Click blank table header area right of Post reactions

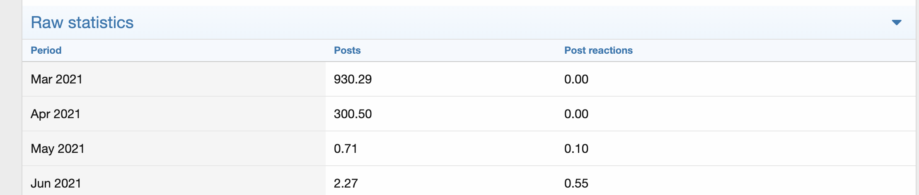(767, 50)
